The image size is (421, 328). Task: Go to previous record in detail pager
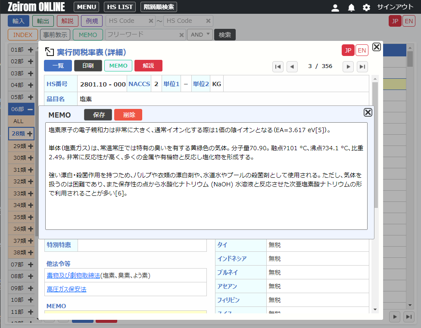coord(292,66)
